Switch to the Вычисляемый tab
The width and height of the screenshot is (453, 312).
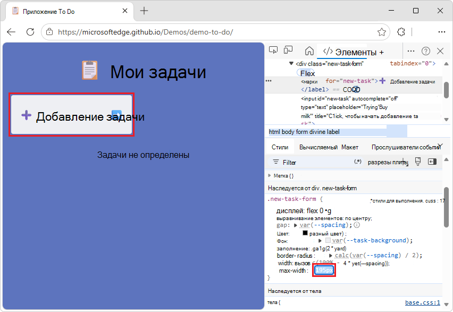(x=318, y=147)
